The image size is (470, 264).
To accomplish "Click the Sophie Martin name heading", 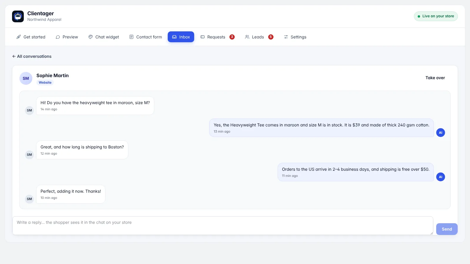I will [x=53, y=75].
